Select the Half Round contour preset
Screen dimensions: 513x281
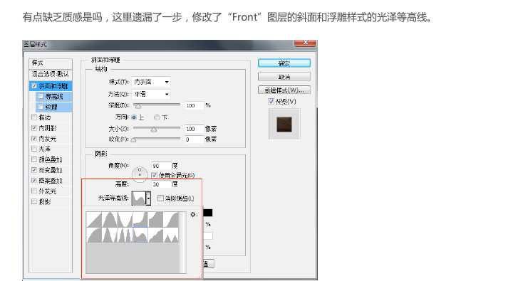[94, 235]
